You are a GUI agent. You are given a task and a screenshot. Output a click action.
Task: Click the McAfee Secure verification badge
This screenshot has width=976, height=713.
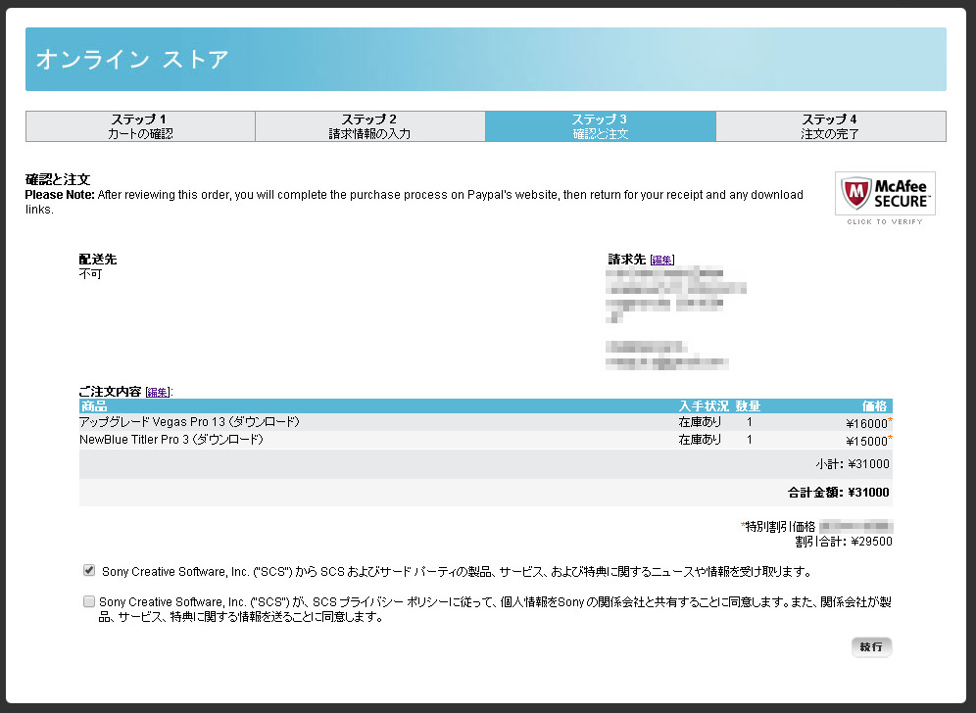click(885, 198)
